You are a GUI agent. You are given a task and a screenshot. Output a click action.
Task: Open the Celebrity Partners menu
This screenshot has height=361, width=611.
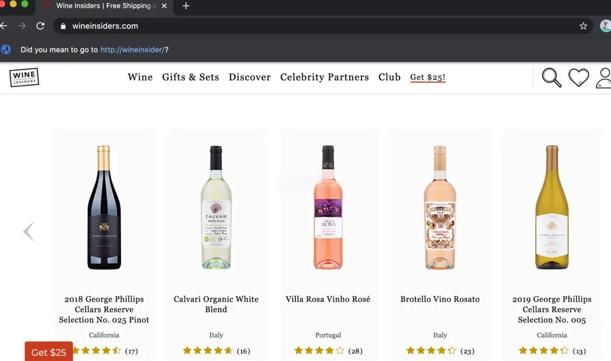tap(325, 77)
